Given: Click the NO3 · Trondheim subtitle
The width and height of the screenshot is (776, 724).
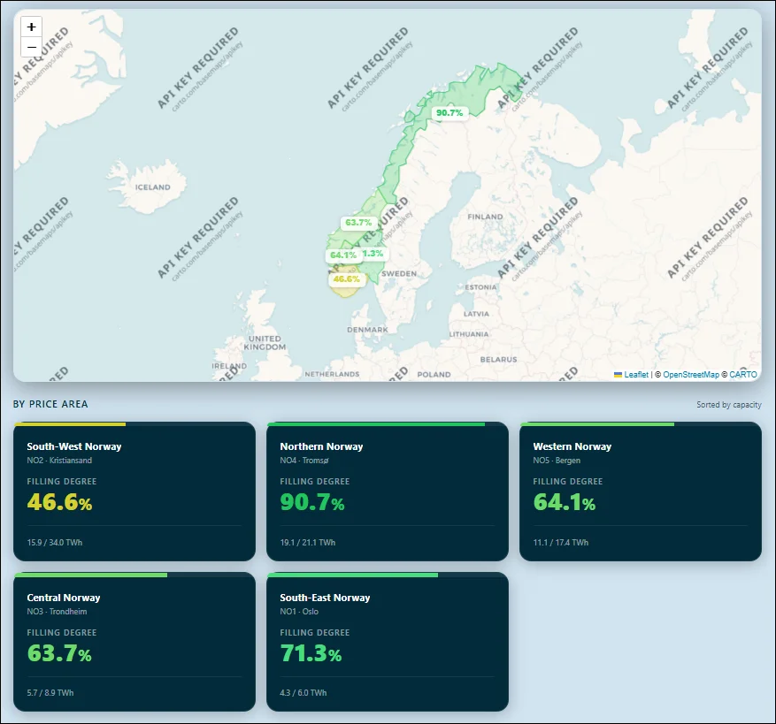Looking at the screenshot, I should click(x=57, y=611).
